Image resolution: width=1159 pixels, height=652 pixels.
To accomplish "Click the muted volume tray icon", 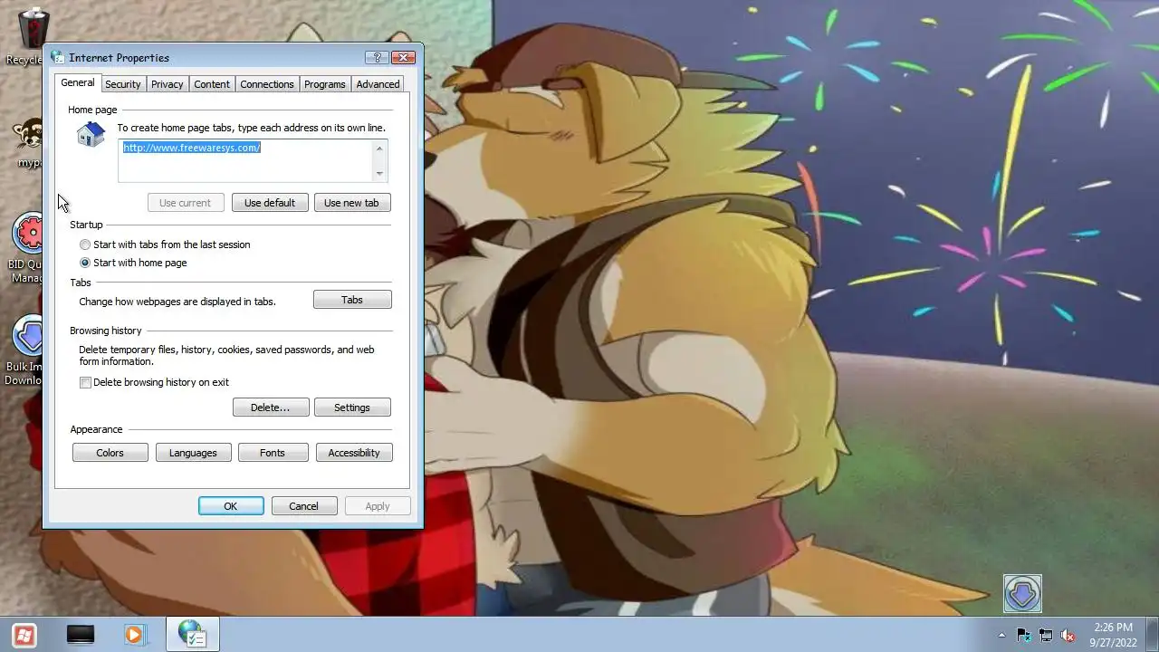I will point(1068,635).
